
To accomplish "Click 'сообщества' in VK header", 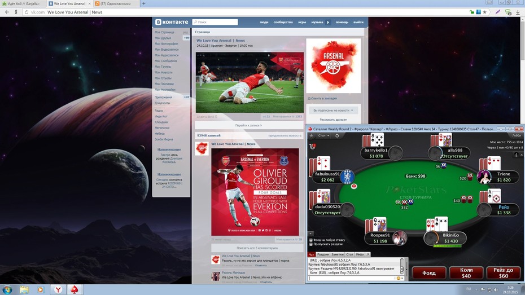I will coord(283,22).
